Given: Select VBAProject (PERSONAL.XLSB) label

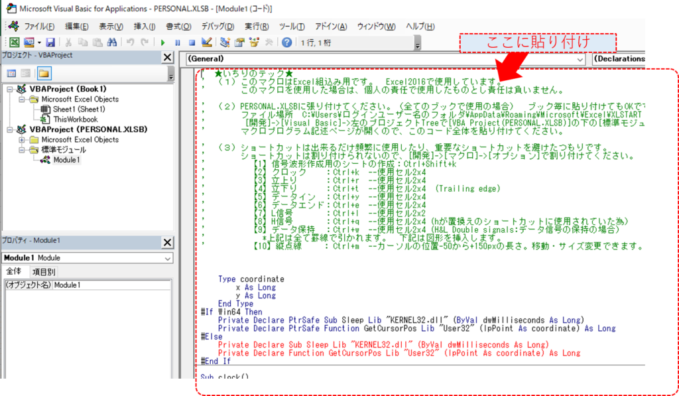Looking at the screenshot, I should (88, 129).
